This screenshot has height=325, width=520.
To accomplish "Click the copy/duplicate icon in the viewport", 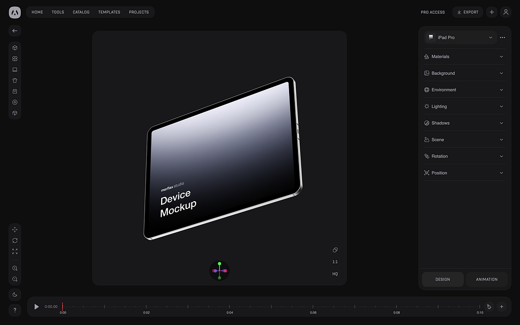I will coord(335,250).
